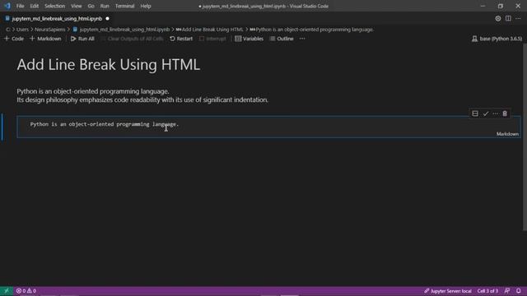Click the Users breadcrumb segment
Image resolution: width=527 pixels, height=296 pixels.
click(22, 30)
